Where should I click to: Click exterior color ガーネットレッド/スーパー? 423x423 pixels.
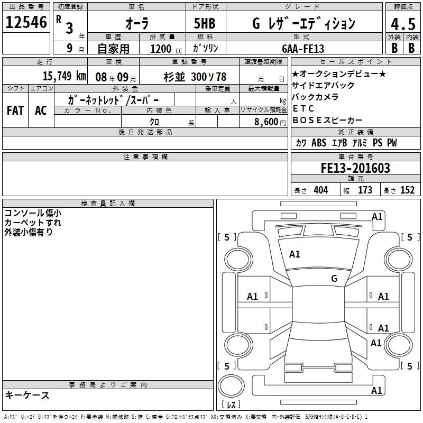pyautogui.click(x=113, y=100)
